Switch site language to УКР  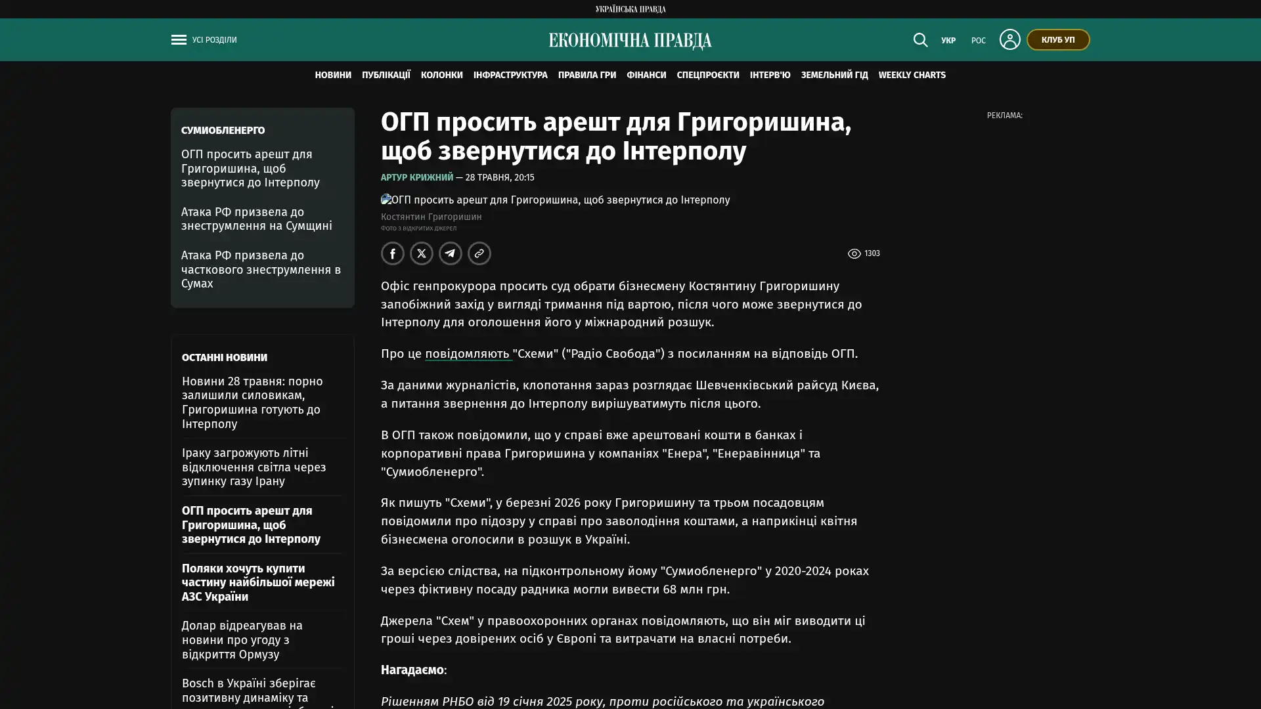pos(948,41)
